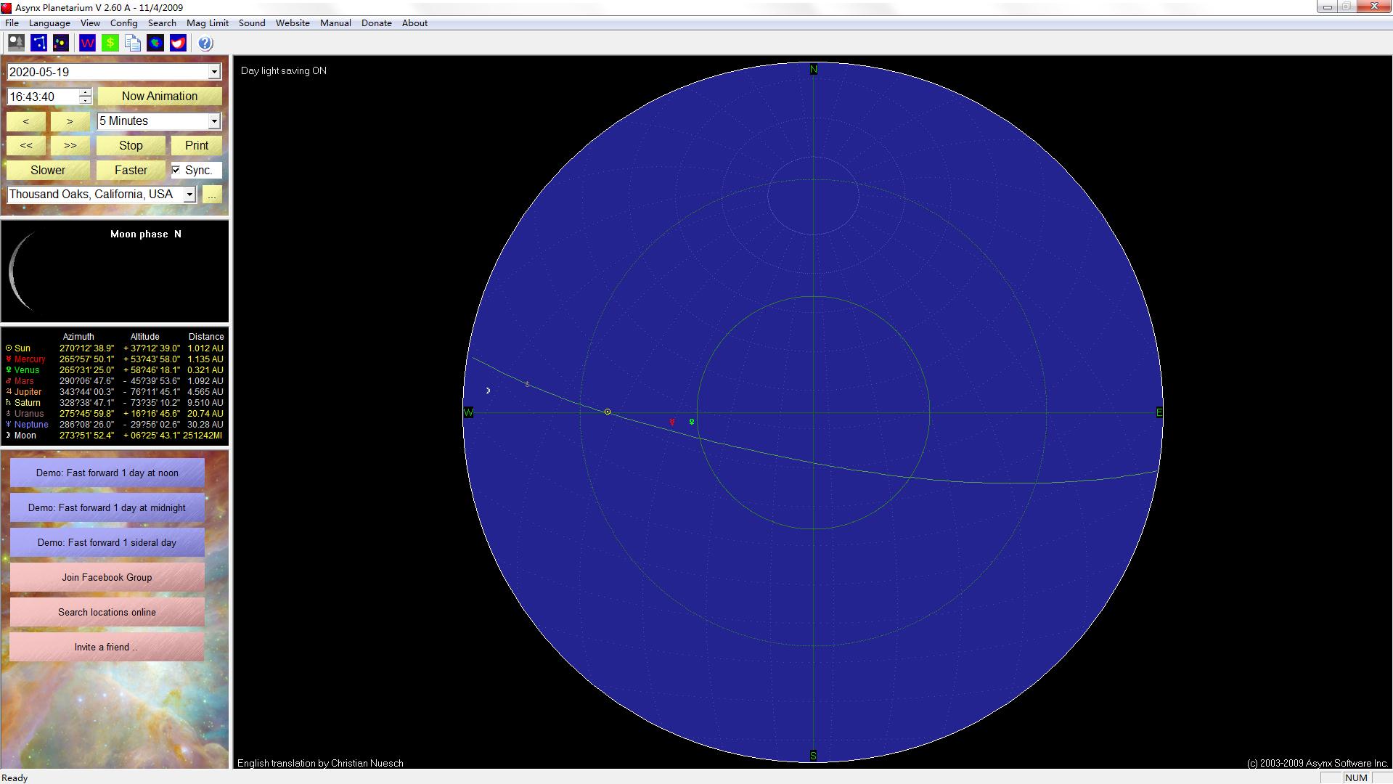This screenshot has width=1393, height=784.
Task: Click the Neptune row in planet table
Action: 115,425
